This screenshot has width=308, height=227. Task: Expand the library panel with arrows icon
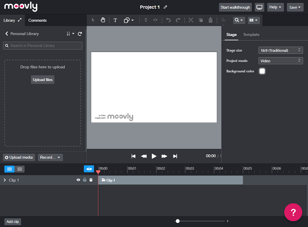pyautogui.click(x=20, y=20)
